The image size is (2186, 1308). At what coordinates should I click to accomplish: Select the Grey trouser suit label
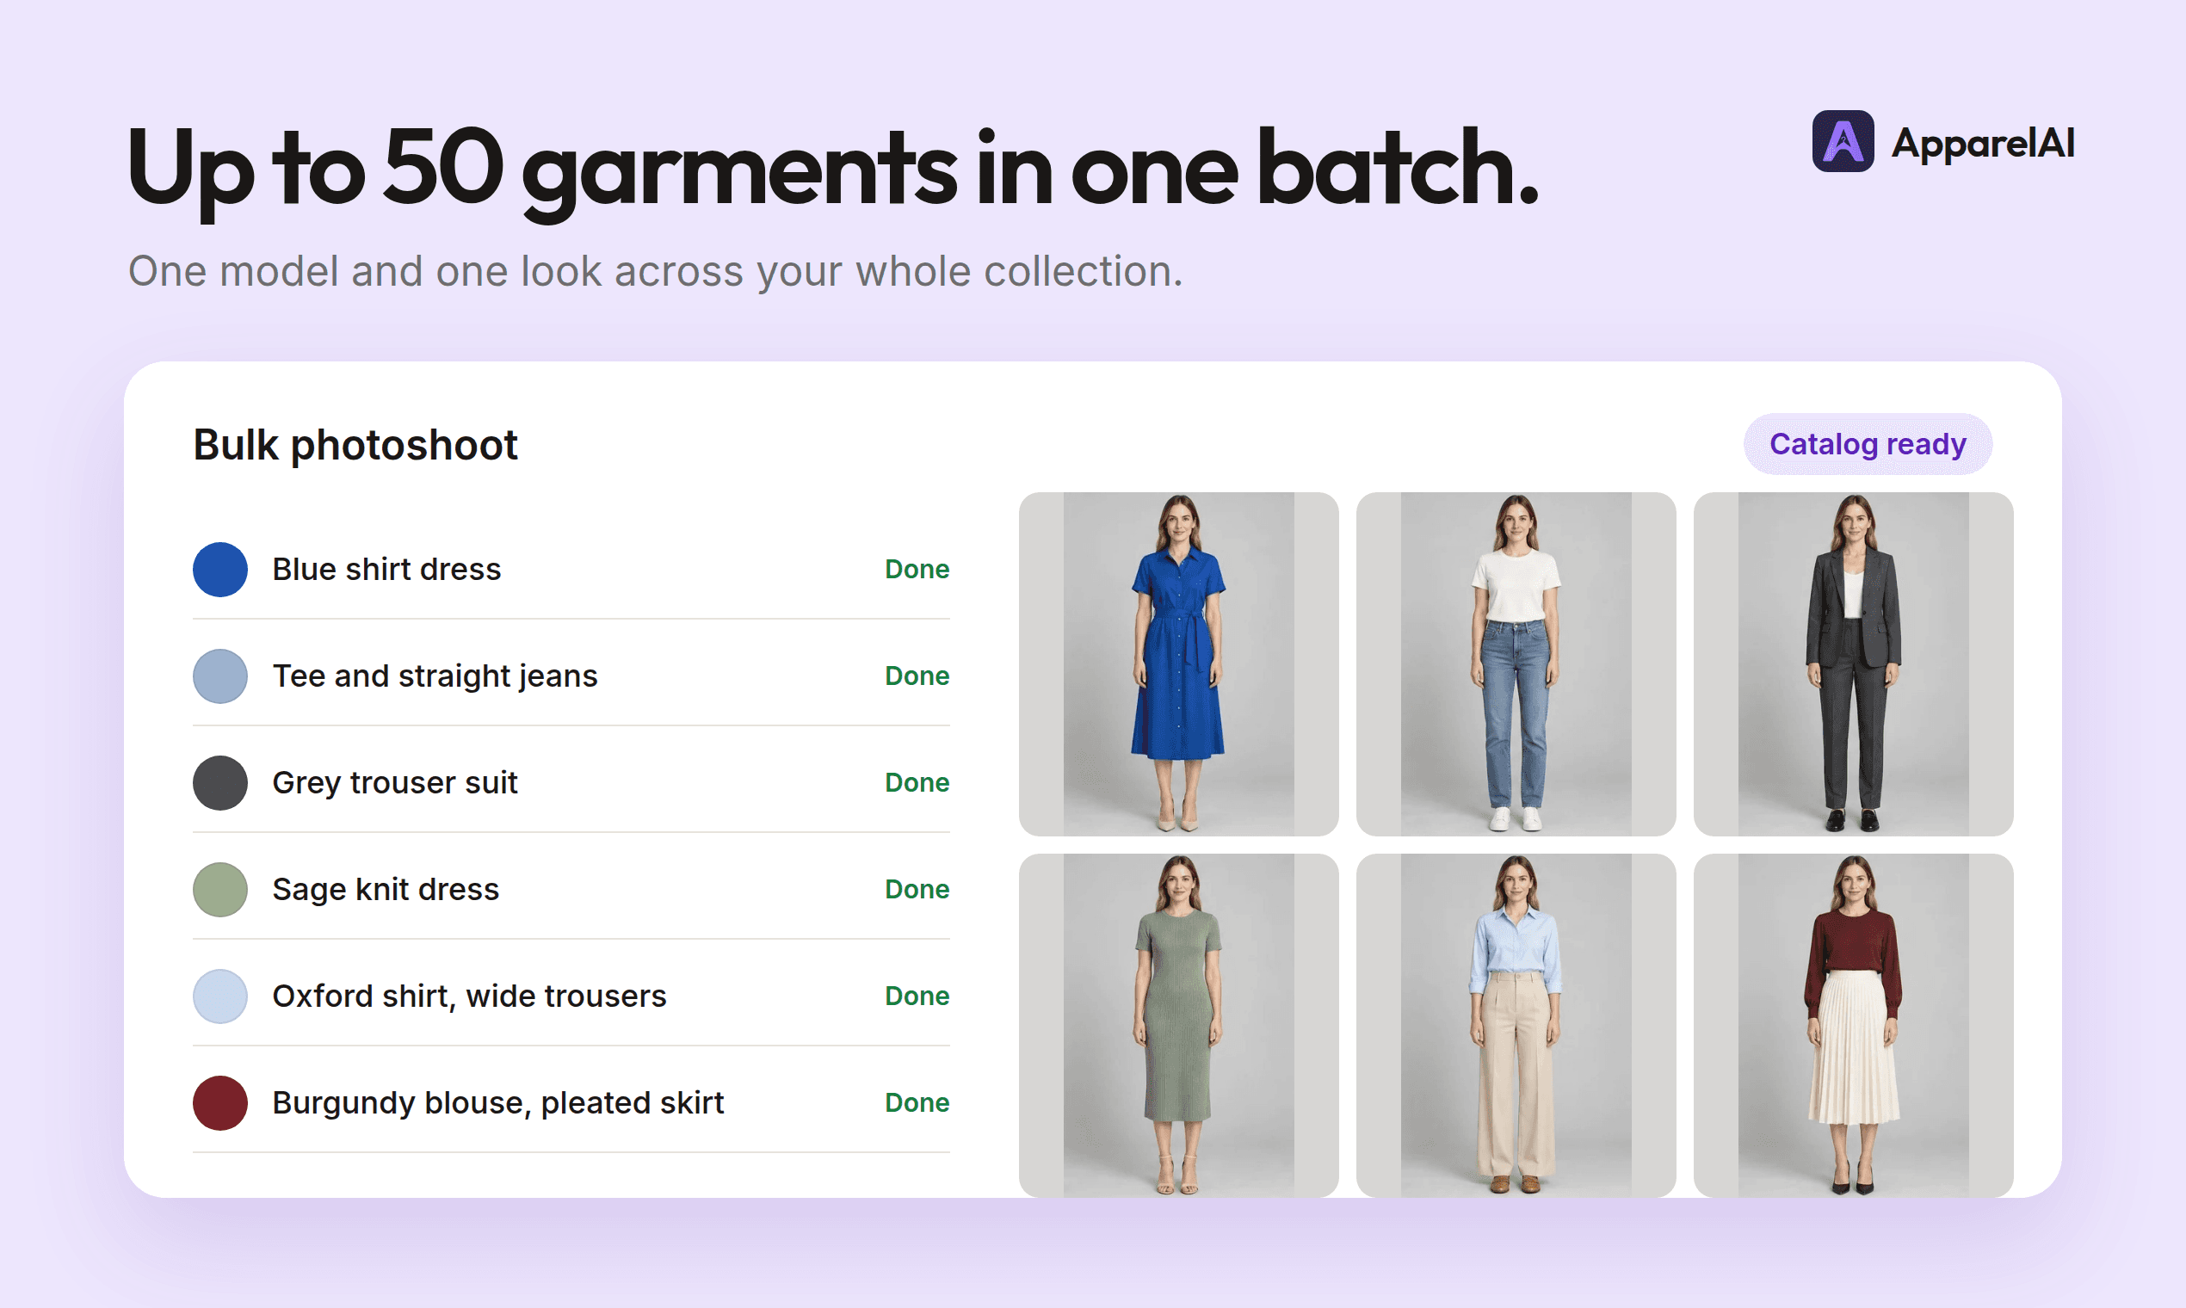point(394,783)
